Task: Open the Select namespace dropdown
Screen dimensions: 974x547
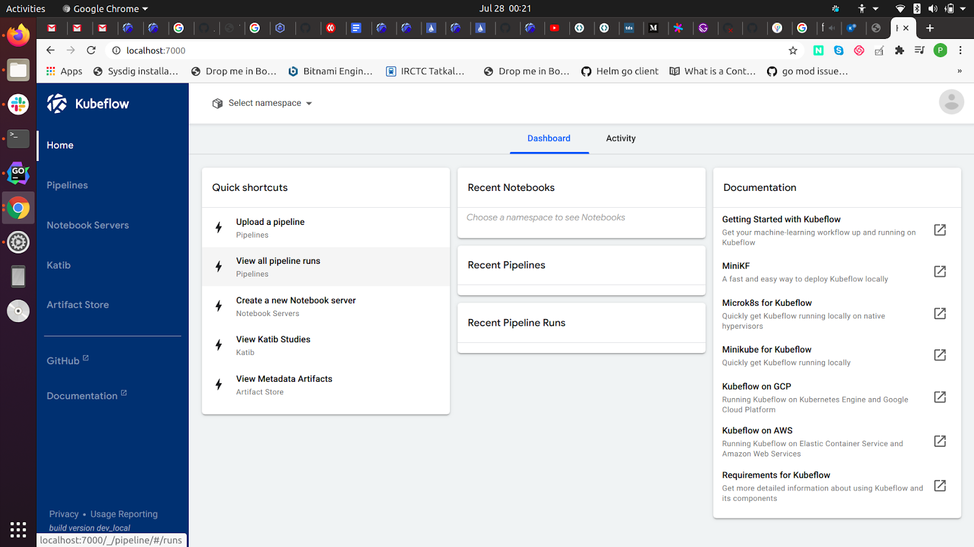Action: point(263,103)
